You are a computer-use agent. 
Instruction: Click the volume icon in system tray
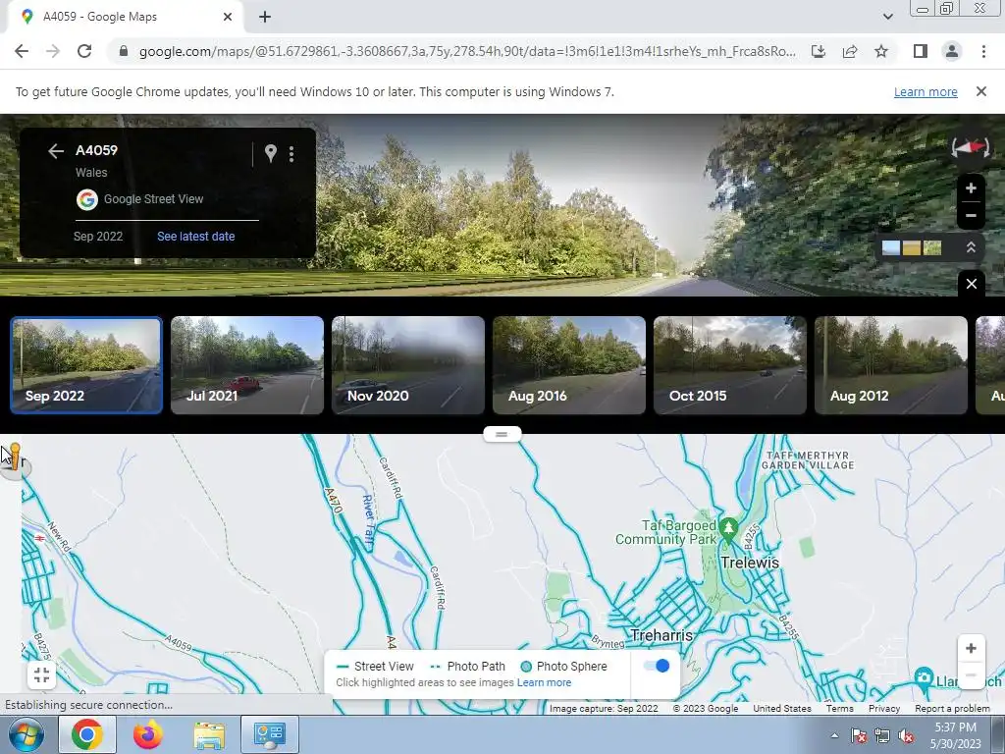point(906,736)
